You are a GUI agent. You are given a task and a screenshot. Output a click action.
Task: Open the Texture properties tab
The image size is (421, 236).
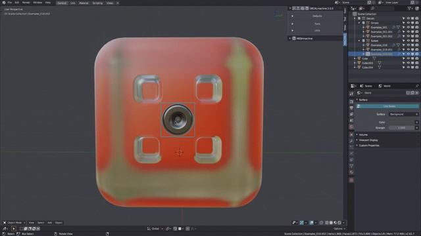pyautogui.click(x=351, y=180)
